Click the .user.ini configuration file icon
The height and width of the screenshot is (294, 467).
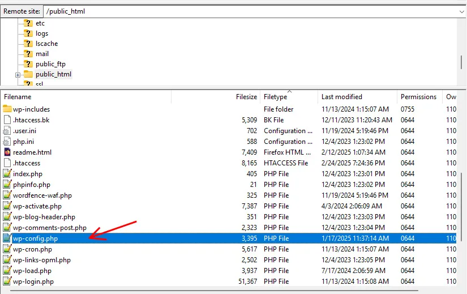[7, 131]
